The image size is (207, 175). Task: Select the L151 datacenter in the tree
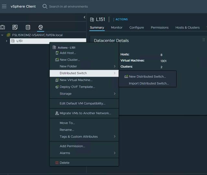point(48,41)
